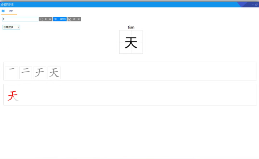Open the pencil 测试 test button

74,19
